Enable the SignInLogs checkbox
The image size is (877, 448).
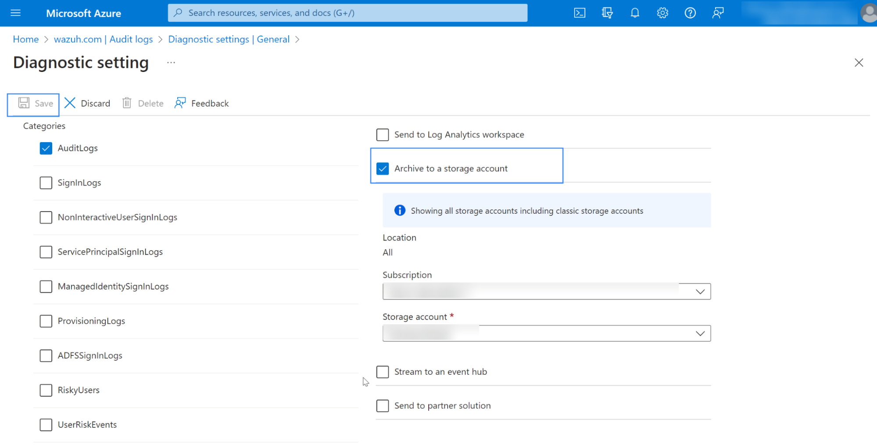point(46,183)
